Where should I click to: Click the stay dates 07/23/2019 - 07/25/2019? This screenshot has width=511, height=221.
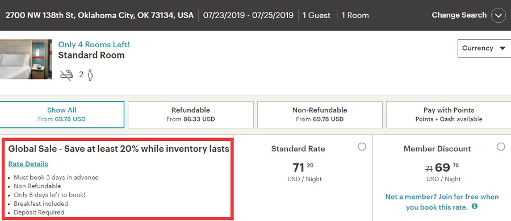tap(248, 15)
